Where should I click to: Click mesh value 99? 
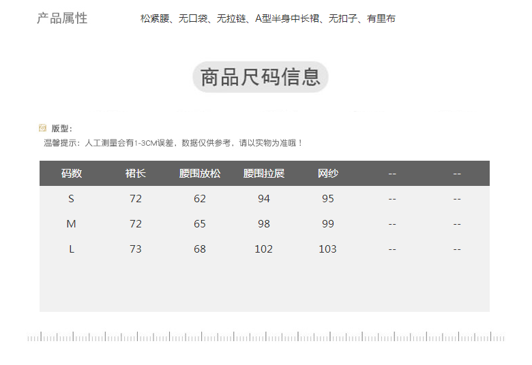click(x=328, y=224)
